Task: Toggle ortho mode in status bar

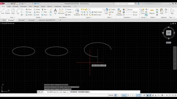Action: 126,95
